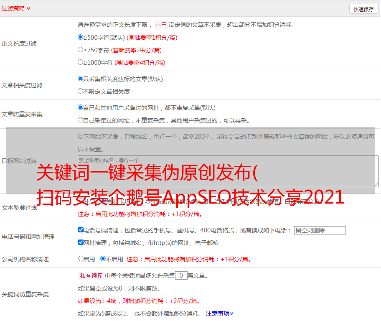Click the 电话号码和网址清理 label
This screenshot has width=381, height=321.
point(28,237)
